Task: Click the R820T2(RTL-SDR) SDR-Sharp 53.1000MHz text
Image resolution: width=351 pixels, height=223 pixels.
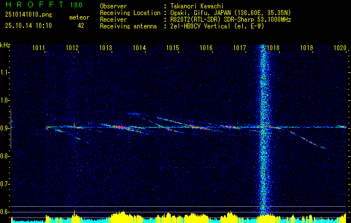Action: pos(230,20)
